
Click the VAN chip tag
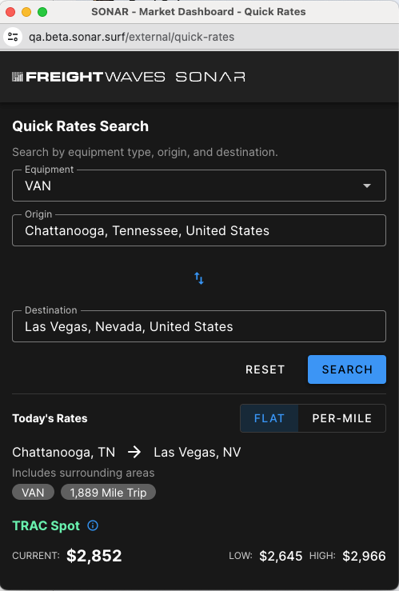[x=33, y=493]
